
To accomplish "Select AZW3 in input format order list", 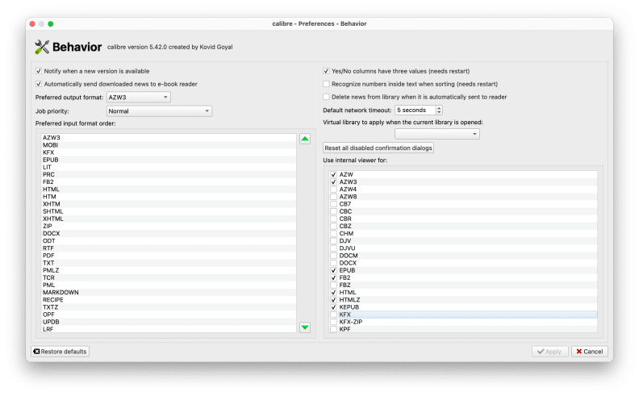I will pos(169,138).
